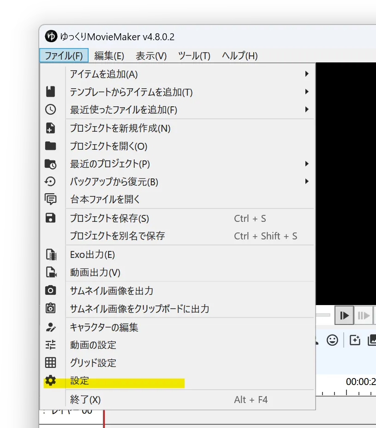Click the recent files clock icon
This screenshot has width=376, height=428.
[50, 110]
